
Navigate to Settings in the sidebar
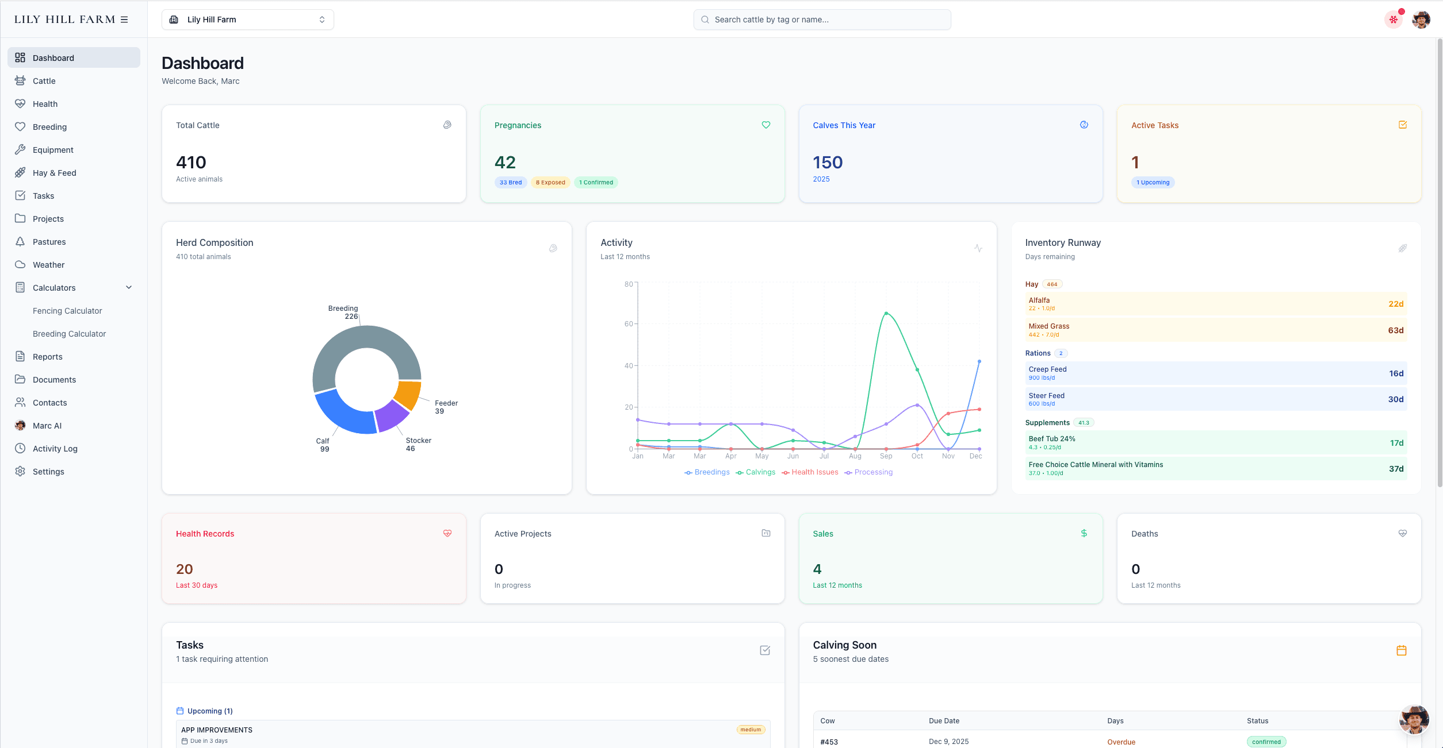[48, 471]
